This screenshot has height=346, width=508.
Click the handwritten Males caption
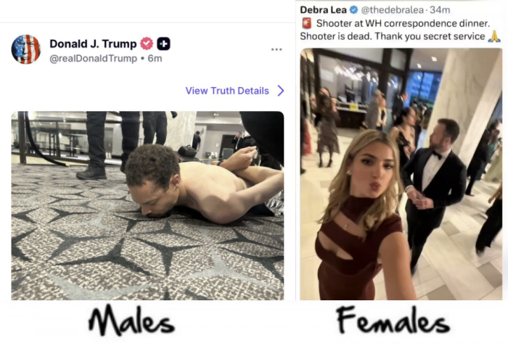pos(131,321)
